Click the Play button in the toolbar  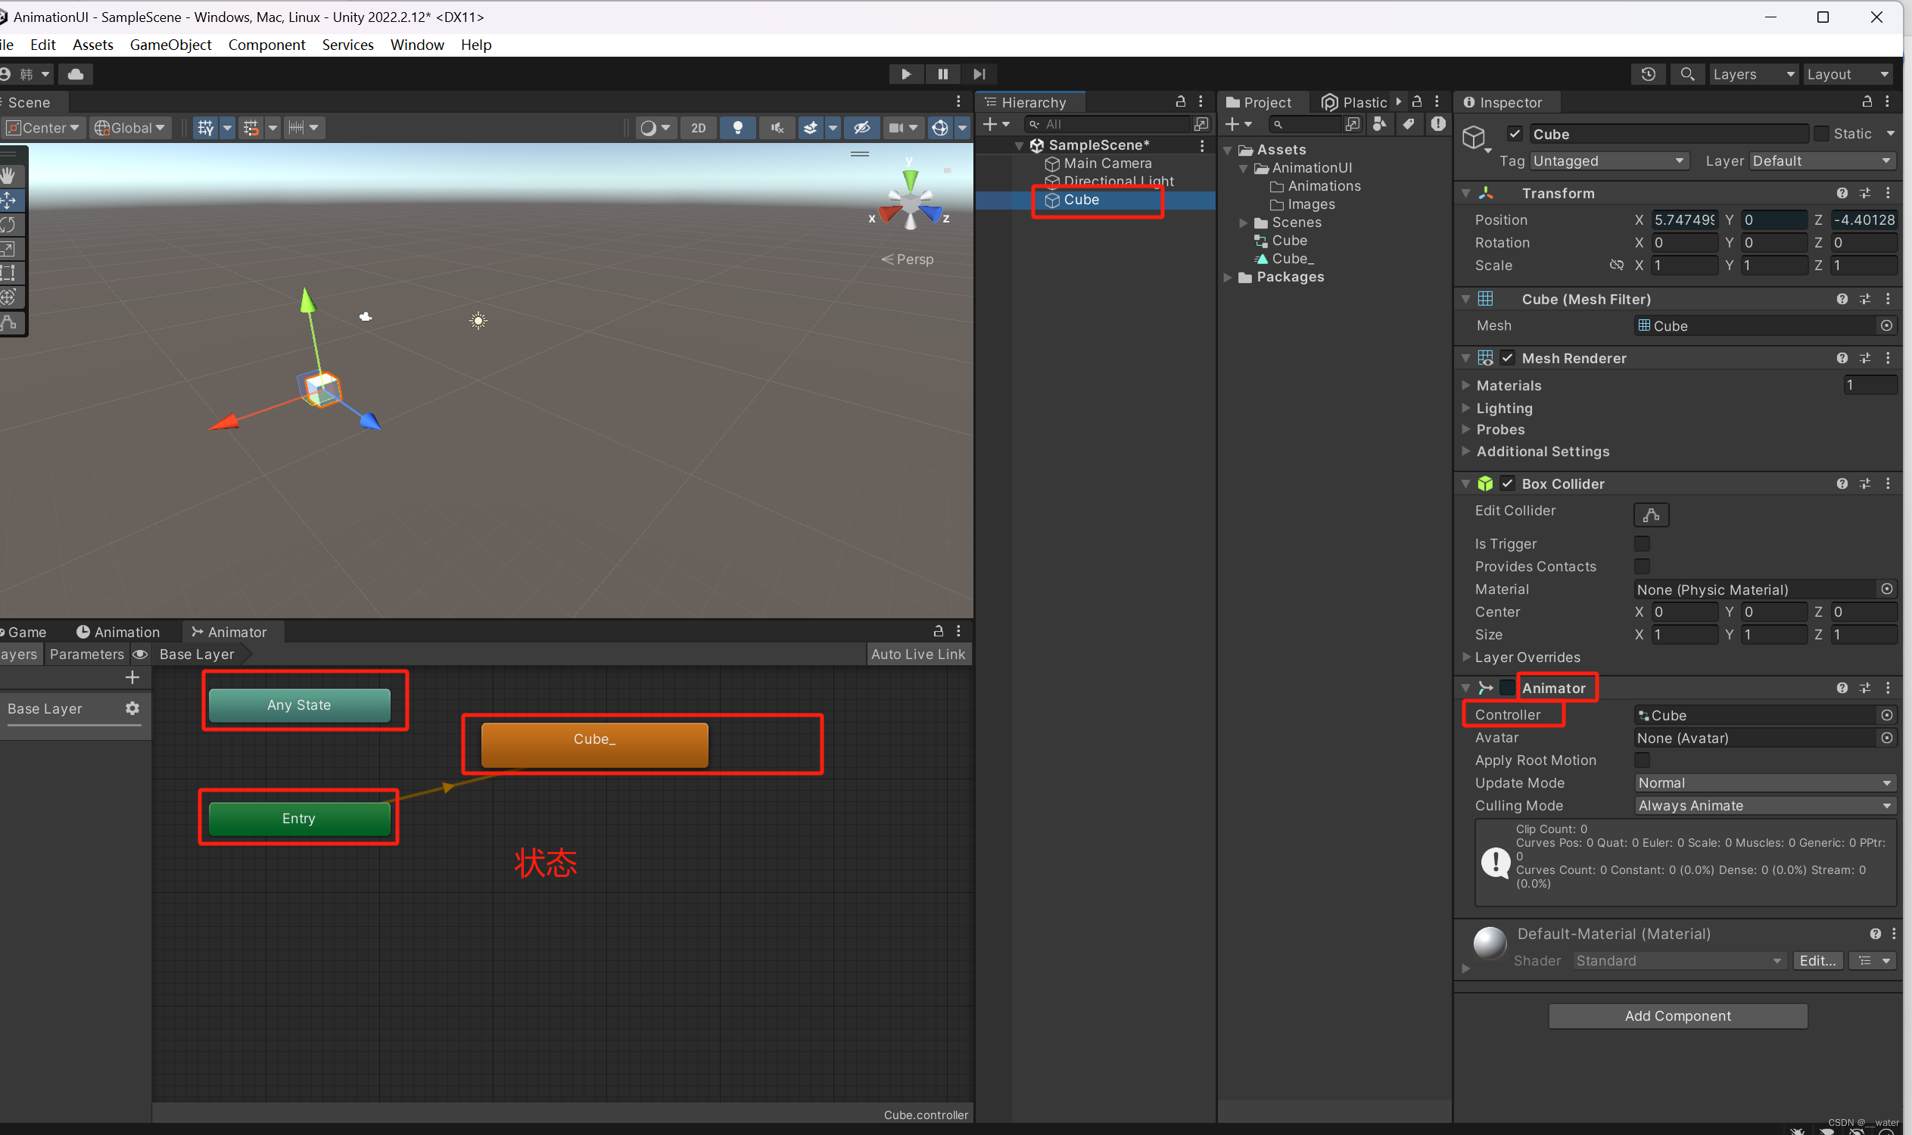(x=906, y=74)
